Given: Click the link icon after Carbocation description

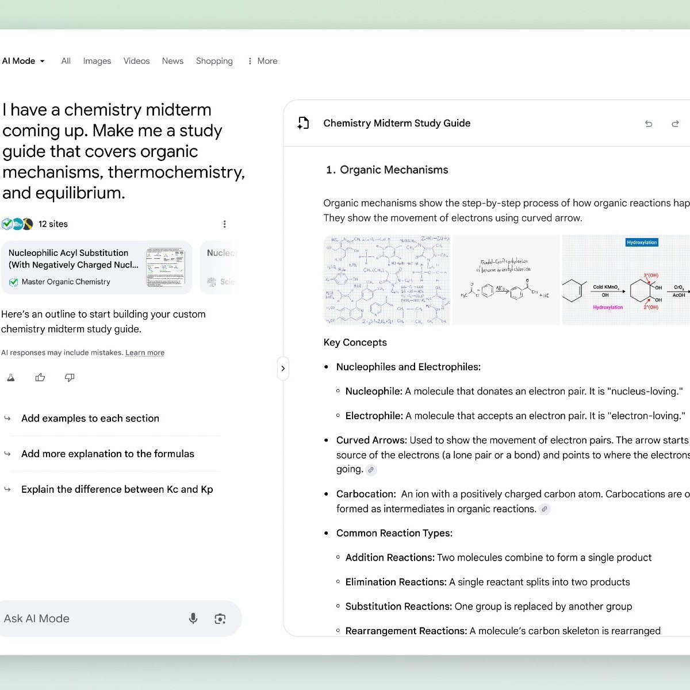Looking at the screenshot, I should tap(545, 509).
